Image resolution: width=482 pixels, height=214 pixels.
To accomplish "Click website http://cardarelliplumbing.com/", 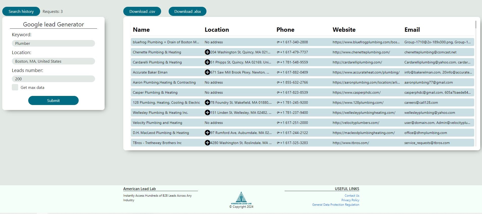I will [x=357, y=62].
